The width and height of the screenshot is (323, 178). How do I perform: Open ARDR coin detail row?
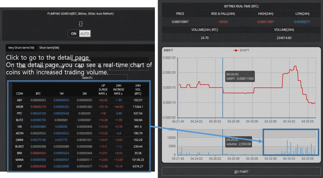click(80, 107)
